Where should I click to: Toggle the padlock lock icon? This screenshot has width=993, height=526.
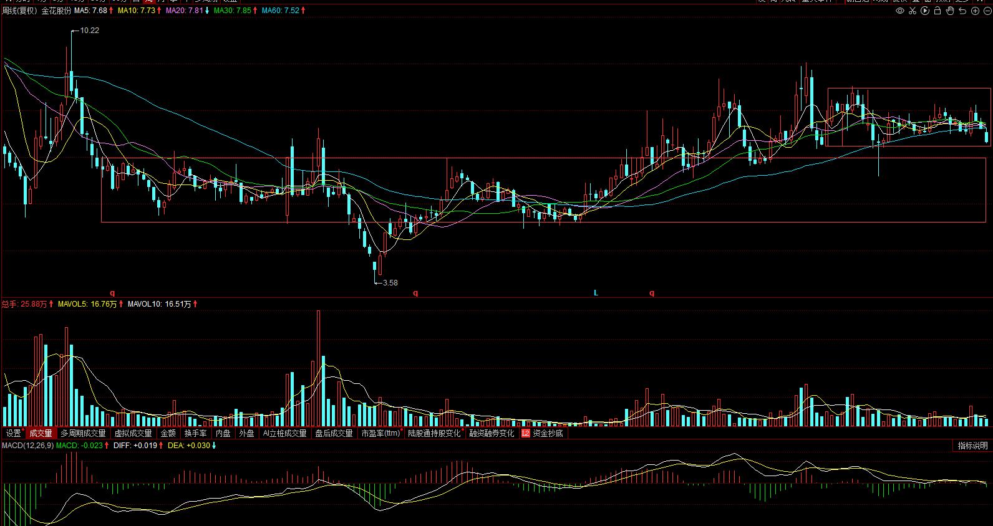click(937, 11)
